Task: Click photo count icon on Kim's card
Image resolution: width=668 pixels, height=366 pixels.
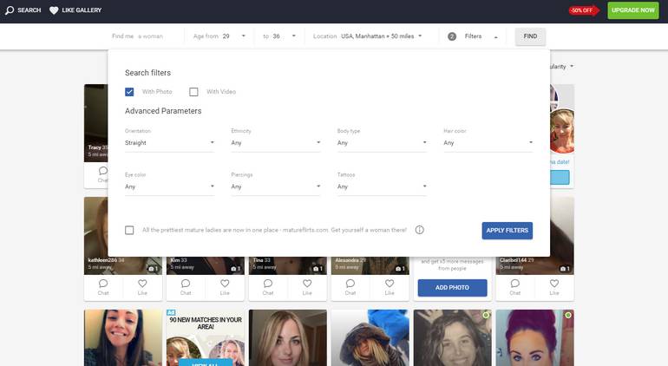Action: 235,268
